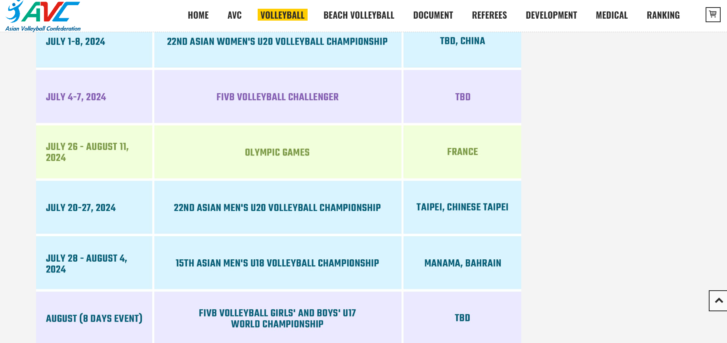
Task: Open the Home menu item
Action: pyautogui.click(x=198, y=15)
